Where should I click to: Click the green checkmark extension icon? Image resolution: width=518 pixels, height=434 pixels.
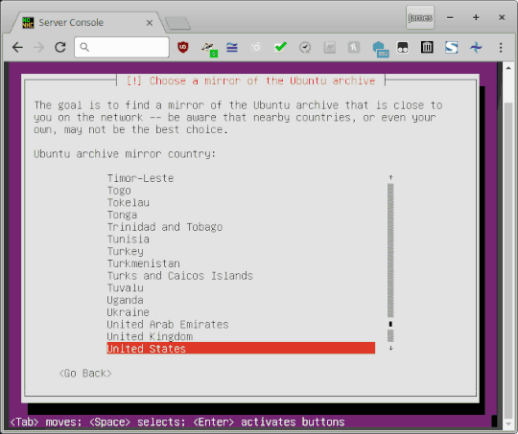(280, 47)
